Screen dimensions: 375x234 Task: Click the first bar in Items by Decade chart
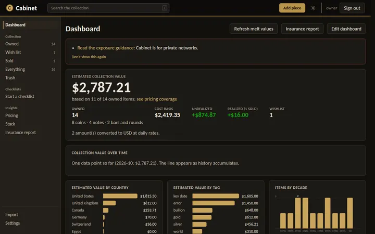click(283, 221)
